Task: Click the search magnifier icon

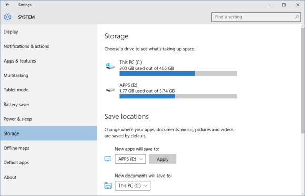Action: click(x=297, y=17)
